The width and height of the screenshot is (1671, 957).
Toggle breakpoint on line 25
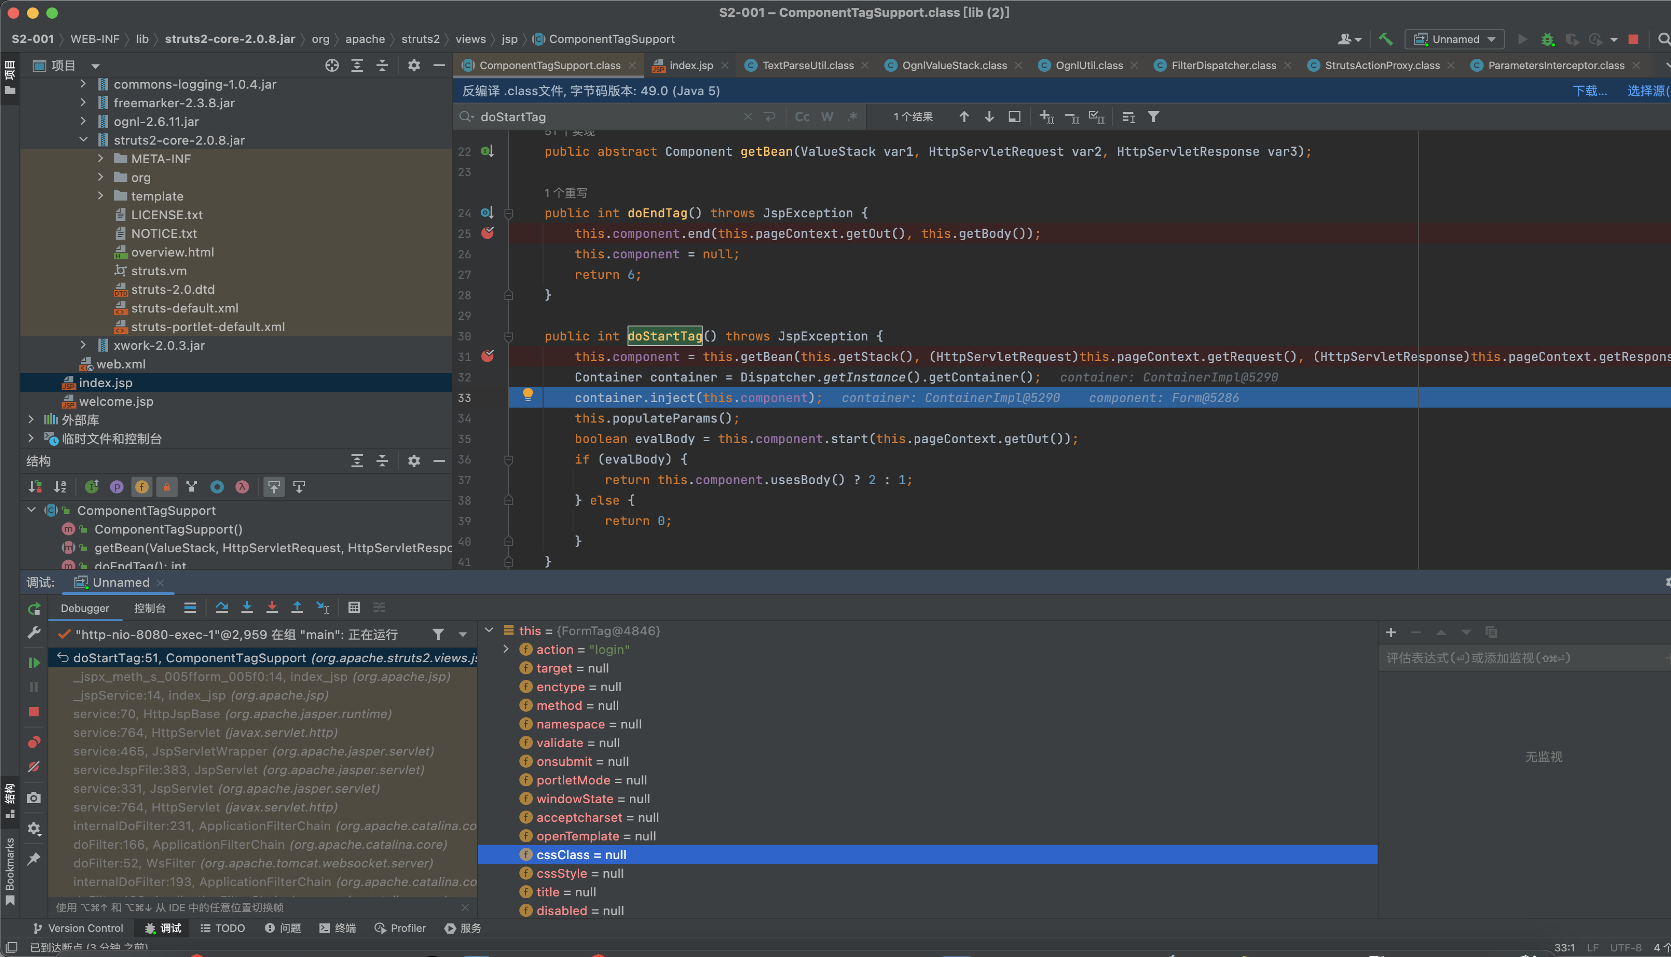tap(488, 233)
